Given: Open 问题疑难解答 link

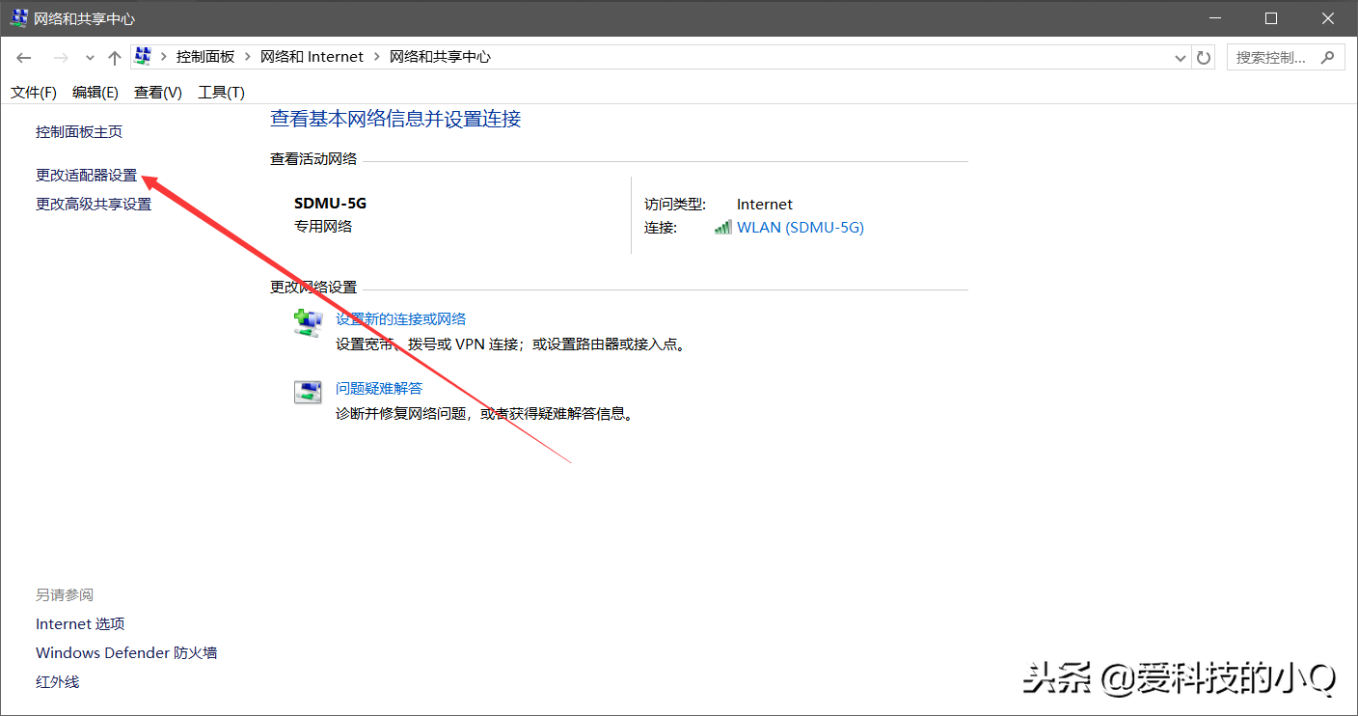Looking at the screenshot, I should [x=379, y=389].
